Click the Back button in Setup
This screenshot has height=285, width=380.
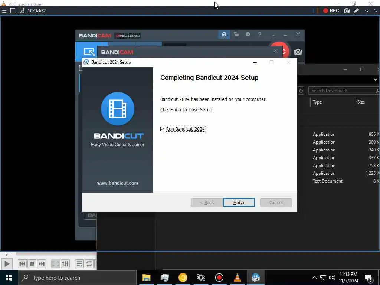pyautogui.click(x=206, y=202)
